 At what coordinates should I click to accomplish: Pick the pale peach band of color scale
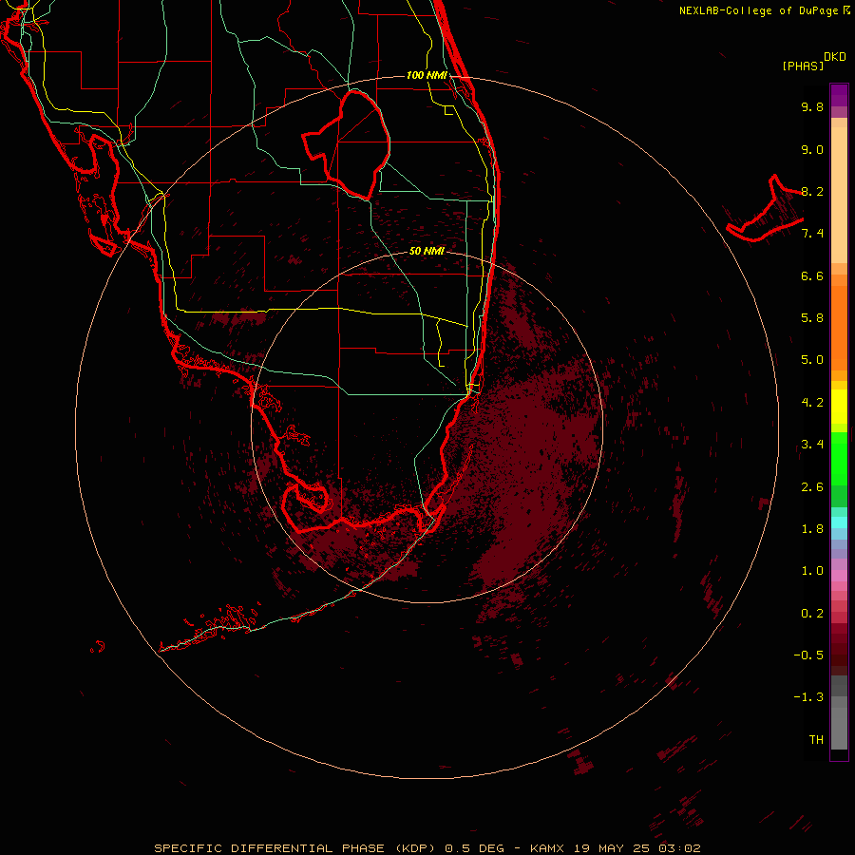(839, 195)
